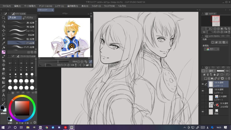Open フィルター(I) menu
Viewport: 231px width, 130px height.
pos(96,6)
